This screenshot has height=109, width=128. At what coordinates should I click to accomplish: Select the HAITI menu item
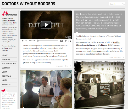point(4,80)
